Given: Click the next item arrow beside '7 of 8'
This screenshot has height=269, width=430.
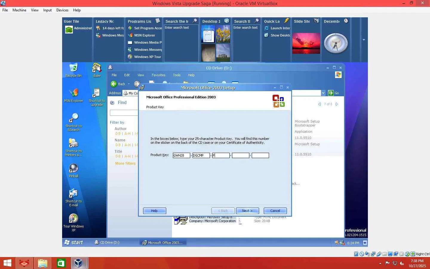Looking at the screenshot, I should click(x=337, y=104).
